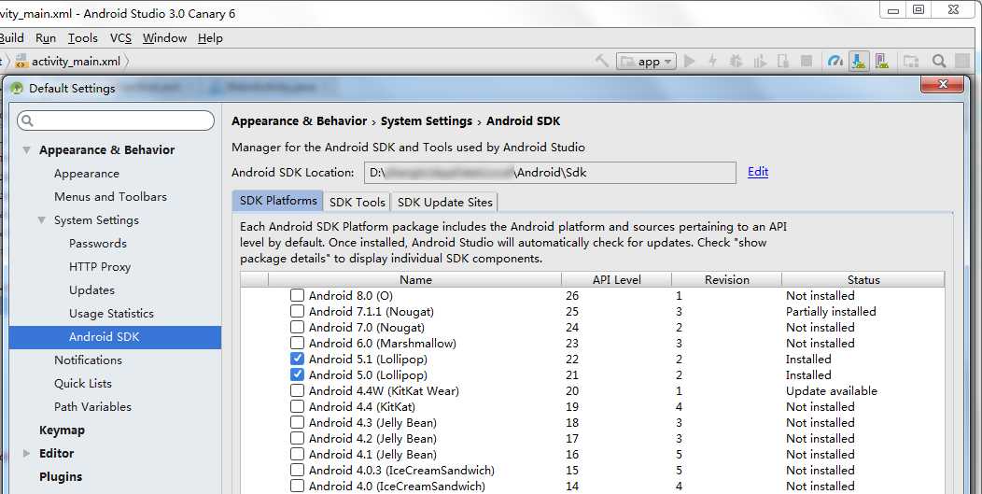Image resolution: width=982 pixels, height=494 pixels.
Task: Click the magnifier icon in settings search
Action: 27,120
